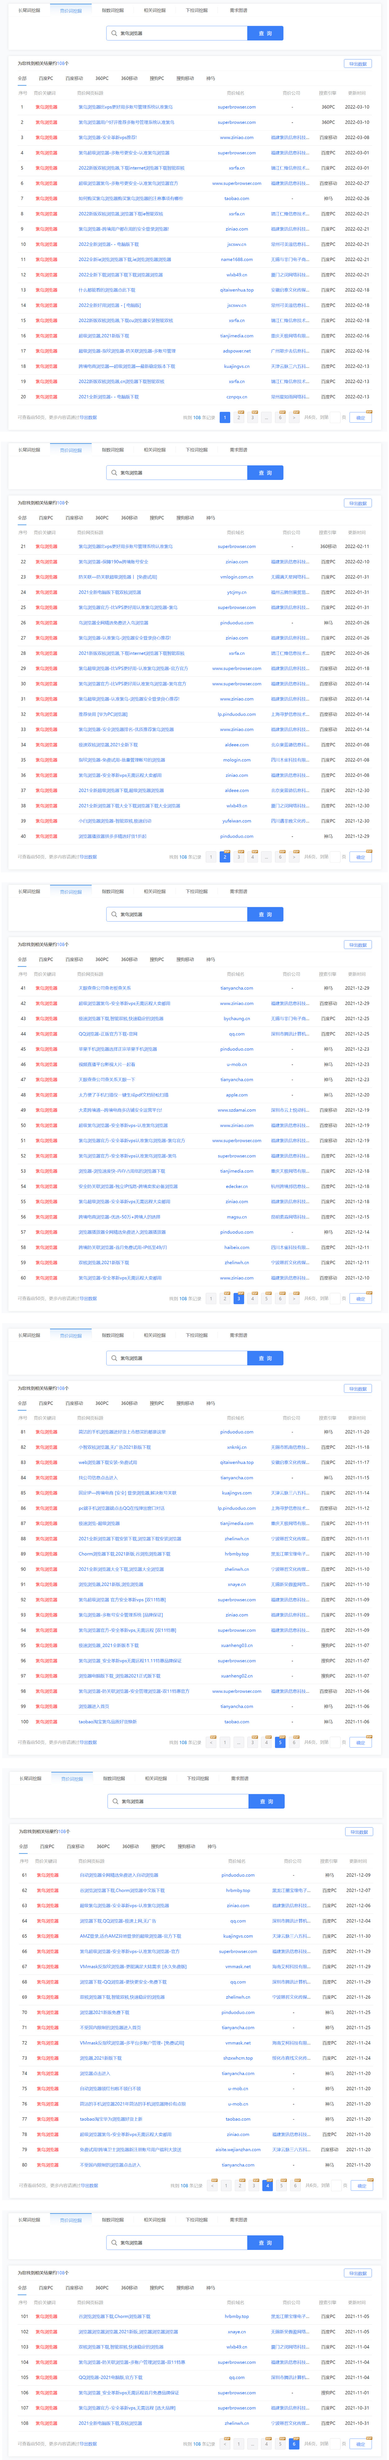Open qitaiwenhua.top domain in rank 13 row
Screen dimensions: 389x2460
click(x=236, y=290)
